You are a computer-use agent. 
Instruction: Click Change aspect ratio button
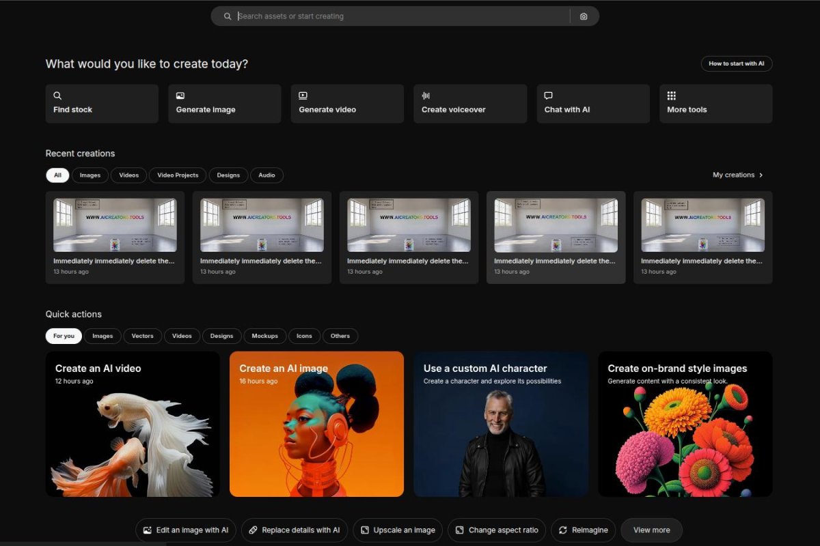click(x=496, y=530)
